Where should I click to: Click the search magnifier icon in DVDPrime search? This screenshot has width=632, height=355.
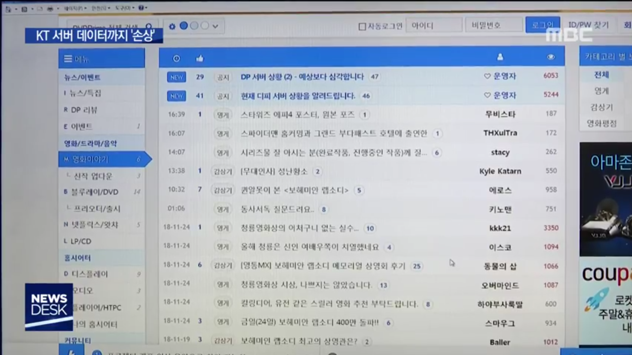pos(149,26)
